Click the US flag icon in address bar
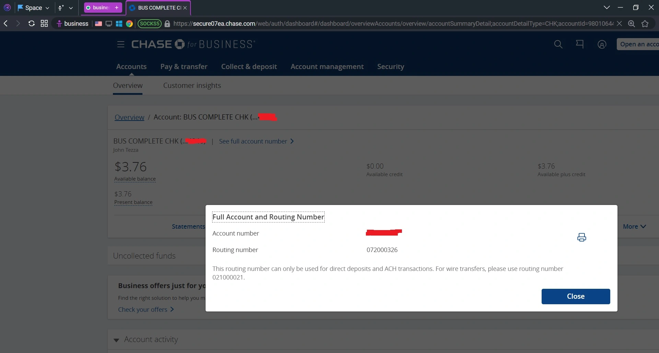The height and width of the screenshot is (353, 659). pyautogui.click(x=99, y=24)
